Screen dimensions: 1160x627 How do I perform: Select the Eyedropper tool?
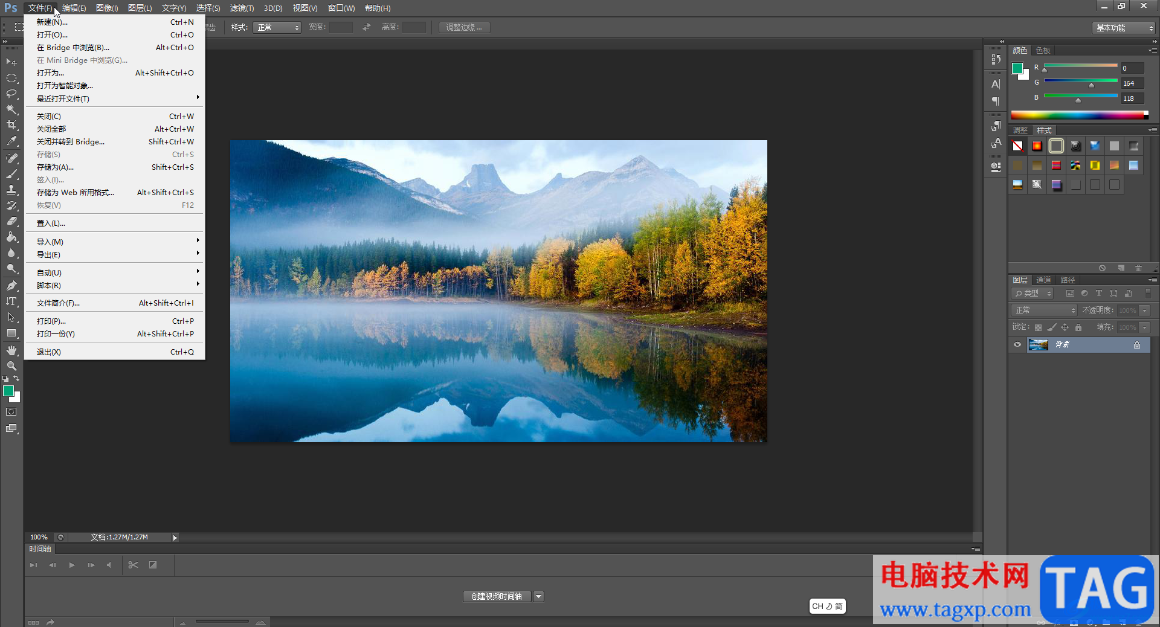(x=11, y=141)
